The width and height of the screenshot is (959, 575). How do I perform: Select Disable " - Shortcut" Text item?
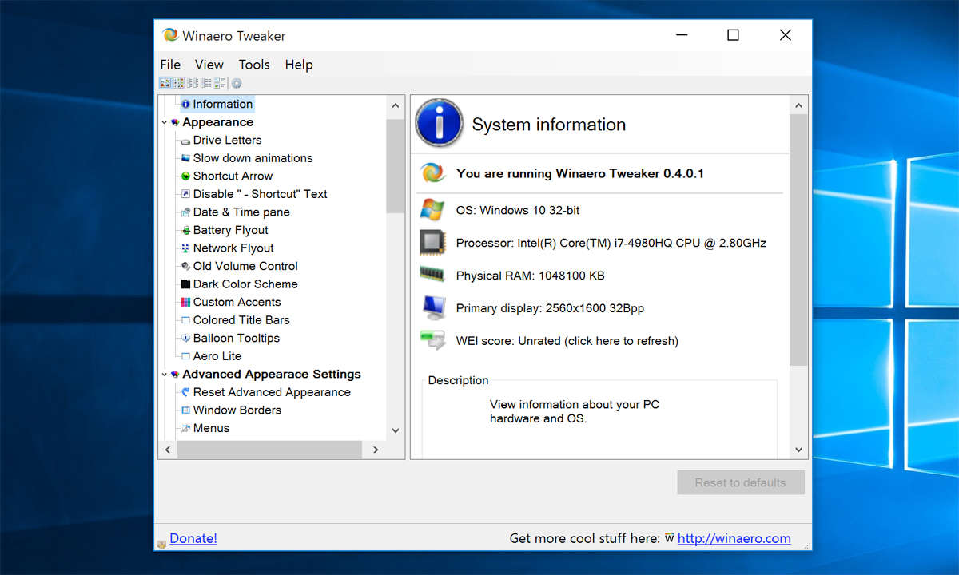click(261, 194)
